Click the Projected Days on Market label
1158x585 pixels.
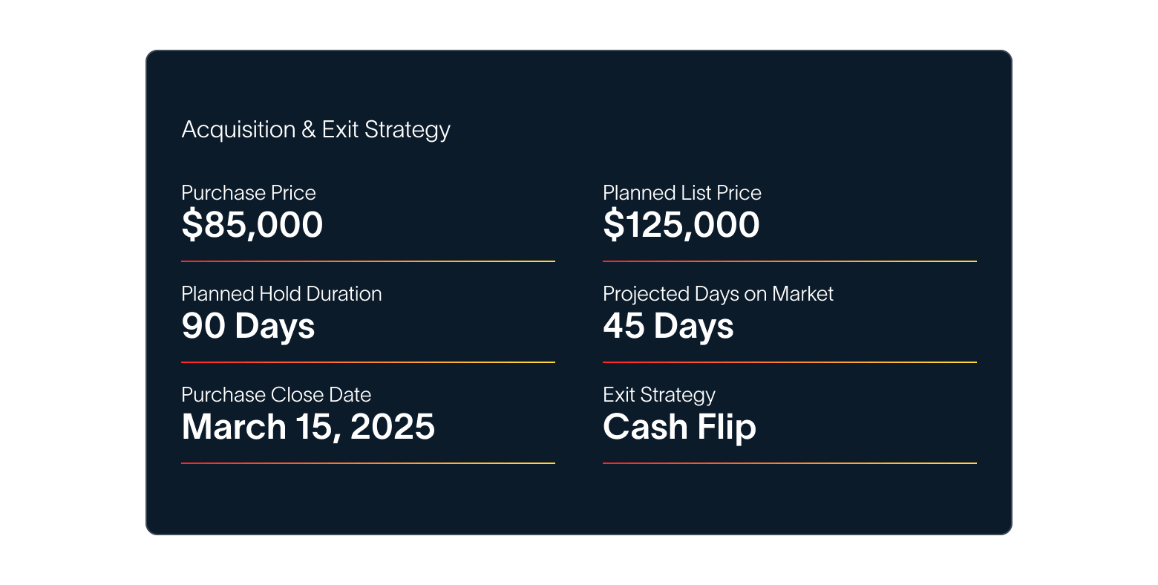pos(717,294)
